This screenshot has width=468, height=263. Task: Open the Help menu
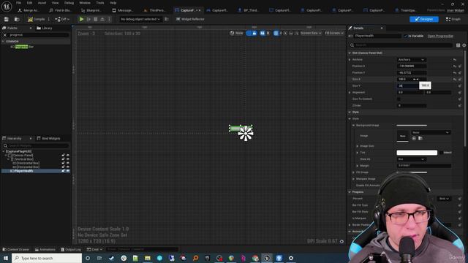click(x=113, y=3)
